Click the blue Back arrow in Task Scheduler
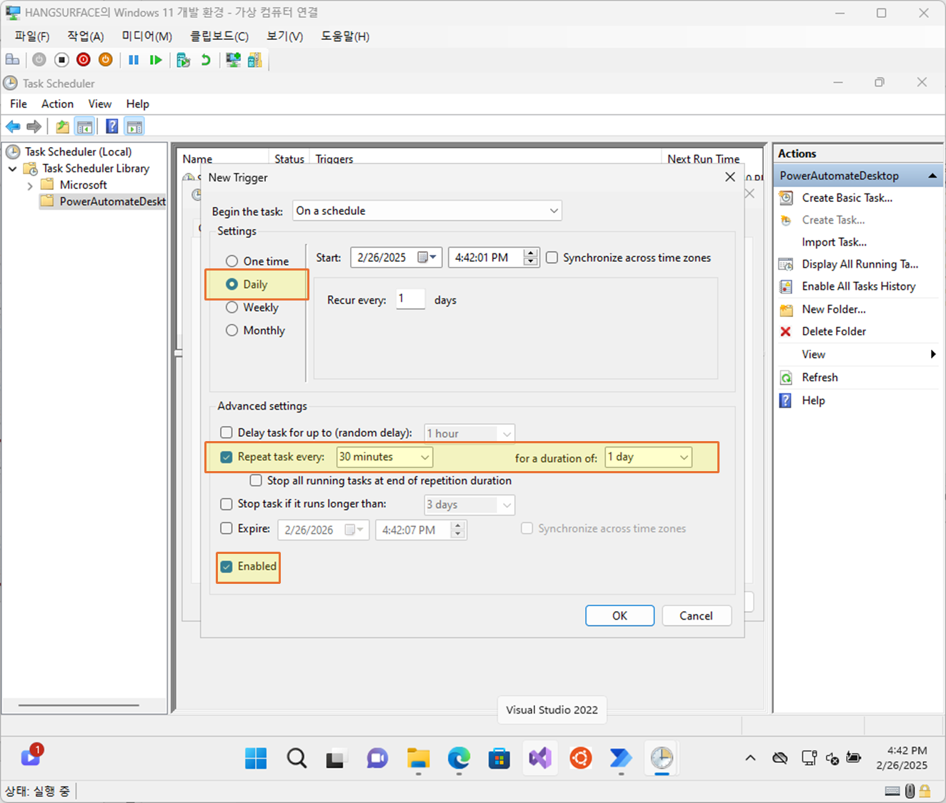This screenshot has width=946, height=803. tap(13, 127)
